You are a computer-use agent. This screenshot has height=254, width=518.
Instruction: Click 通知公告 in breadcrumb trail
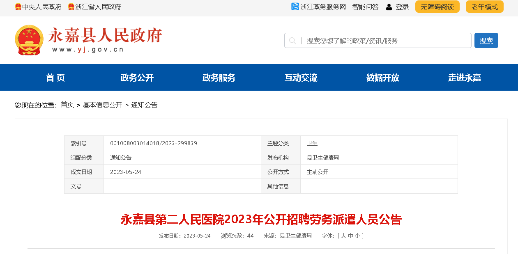pos(144,105)
